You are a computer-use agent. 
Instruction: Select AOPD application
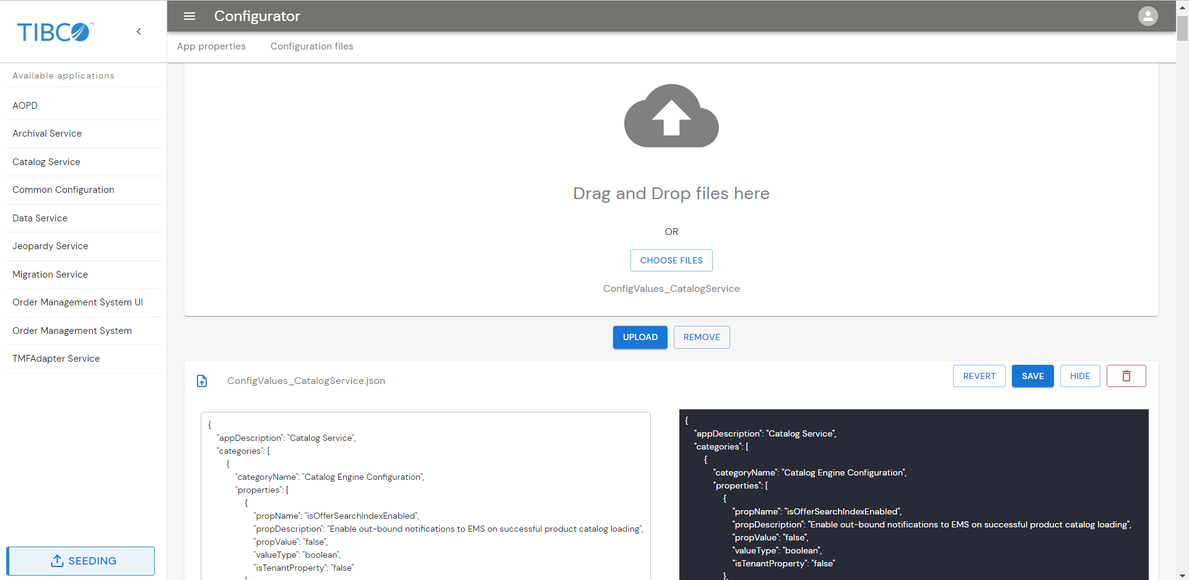coord(83,106)
